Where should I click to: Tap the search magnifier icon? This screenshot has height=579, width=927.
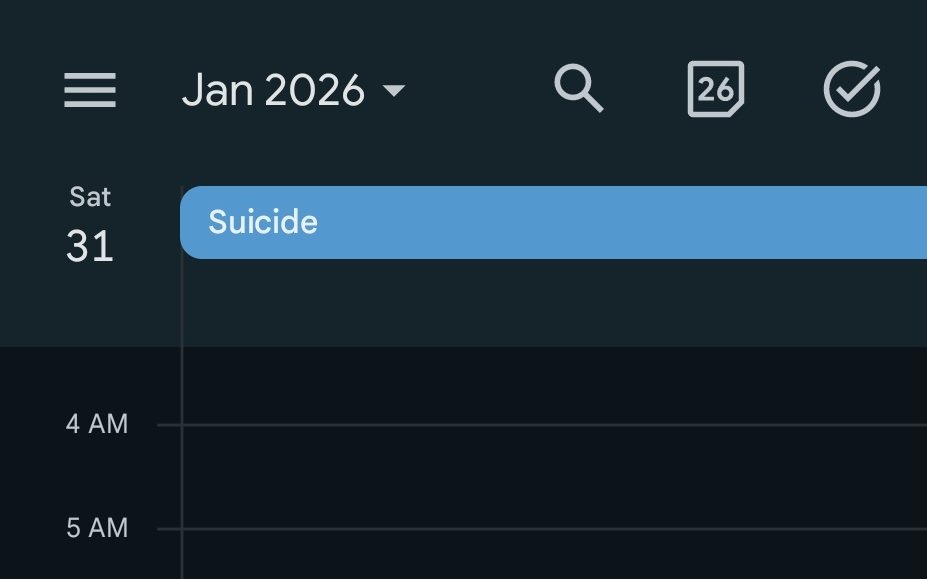[579, 88]
